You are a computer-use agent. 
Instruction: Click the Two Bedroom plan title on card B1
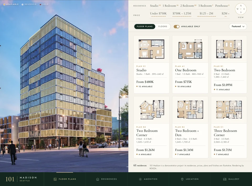(x=224, y=70)
